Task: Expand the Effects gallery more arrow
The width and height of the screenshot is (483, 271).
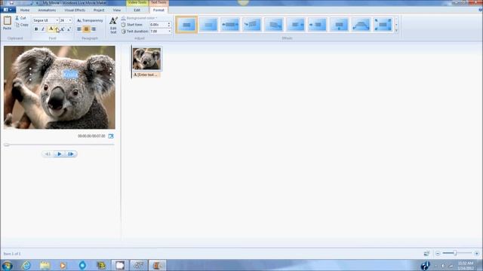Action: (x=396, y=30)
